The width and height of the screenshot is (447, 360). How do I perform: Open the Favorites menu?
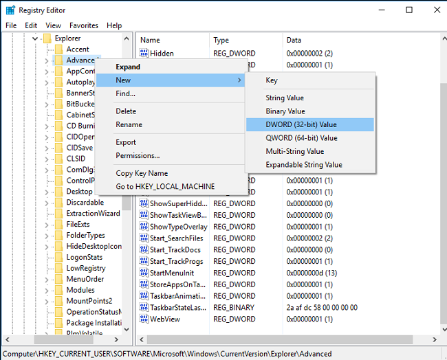[83, 25]
